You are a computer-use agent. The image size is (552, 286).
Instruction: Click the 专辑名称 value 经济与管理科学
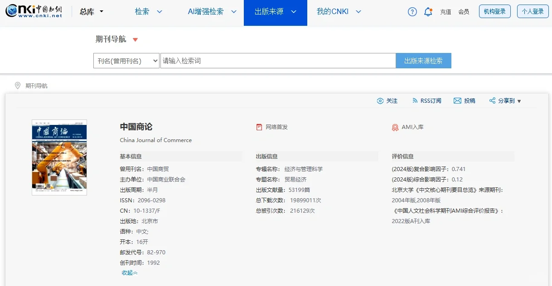(304, 169)
